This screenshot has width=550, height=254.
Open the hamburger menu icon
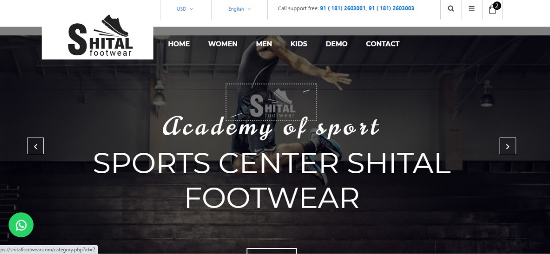pyautogui.click(x=472, y=8)
